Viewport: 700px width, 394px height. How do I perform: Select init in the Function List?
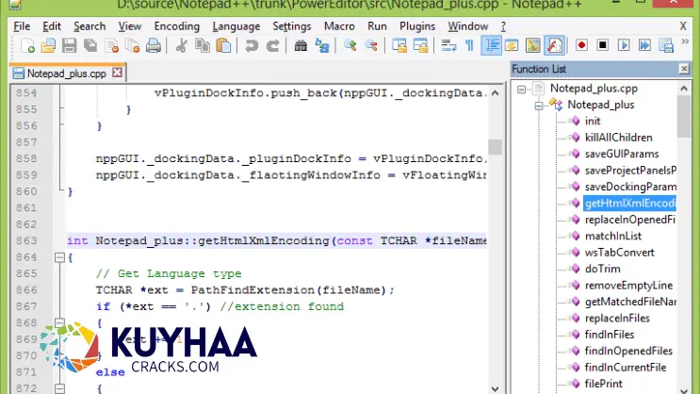coord(593,121)
